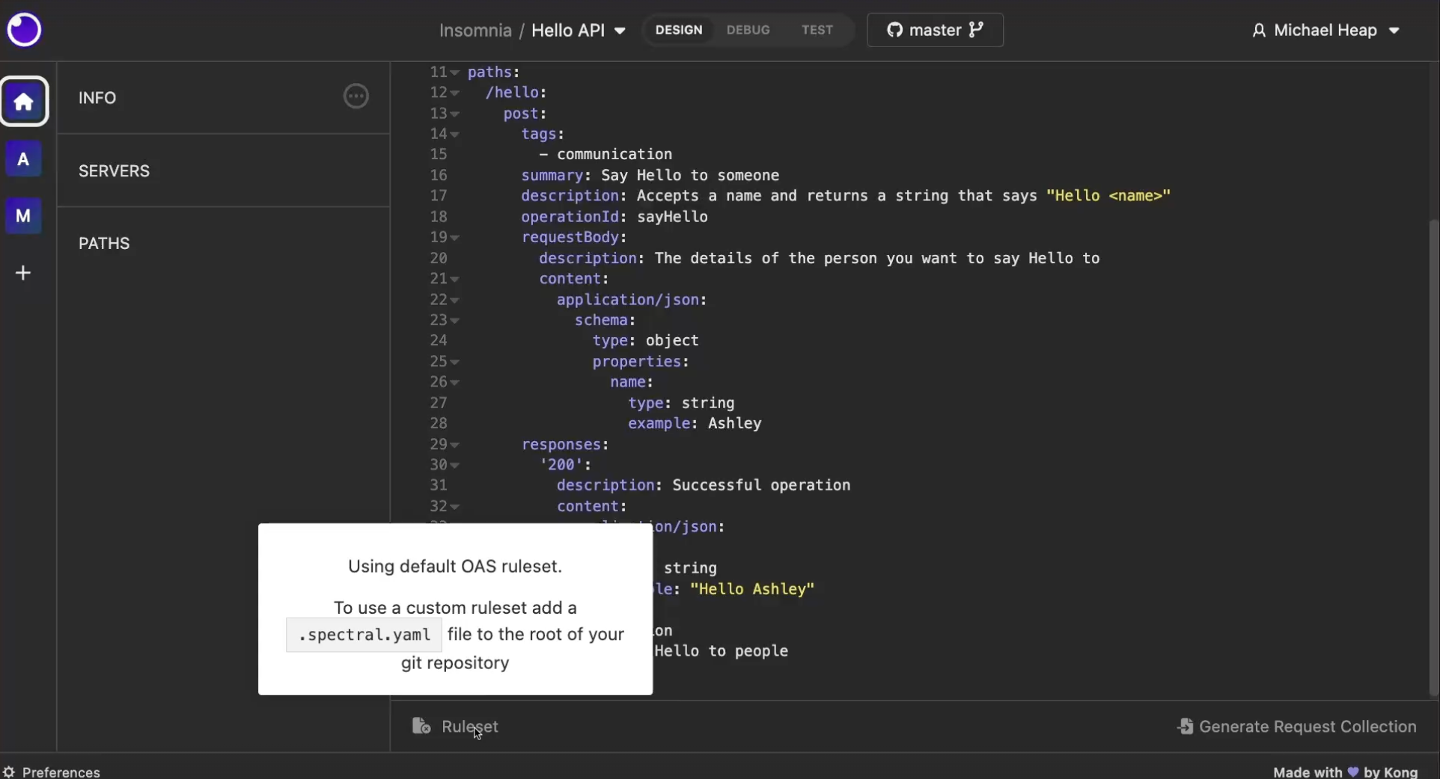Open the Hello API dropdown arrow
1440x779 pixels.
coord(620,31)
